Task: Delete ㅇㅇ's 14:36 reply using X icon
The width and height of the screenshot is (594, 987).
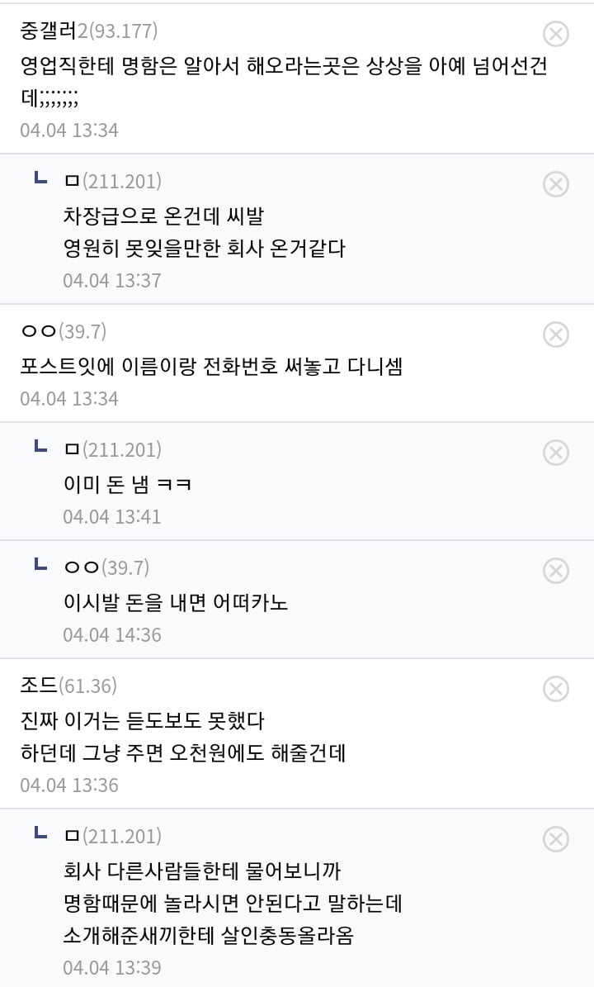Action: click(x=556, y=570)
